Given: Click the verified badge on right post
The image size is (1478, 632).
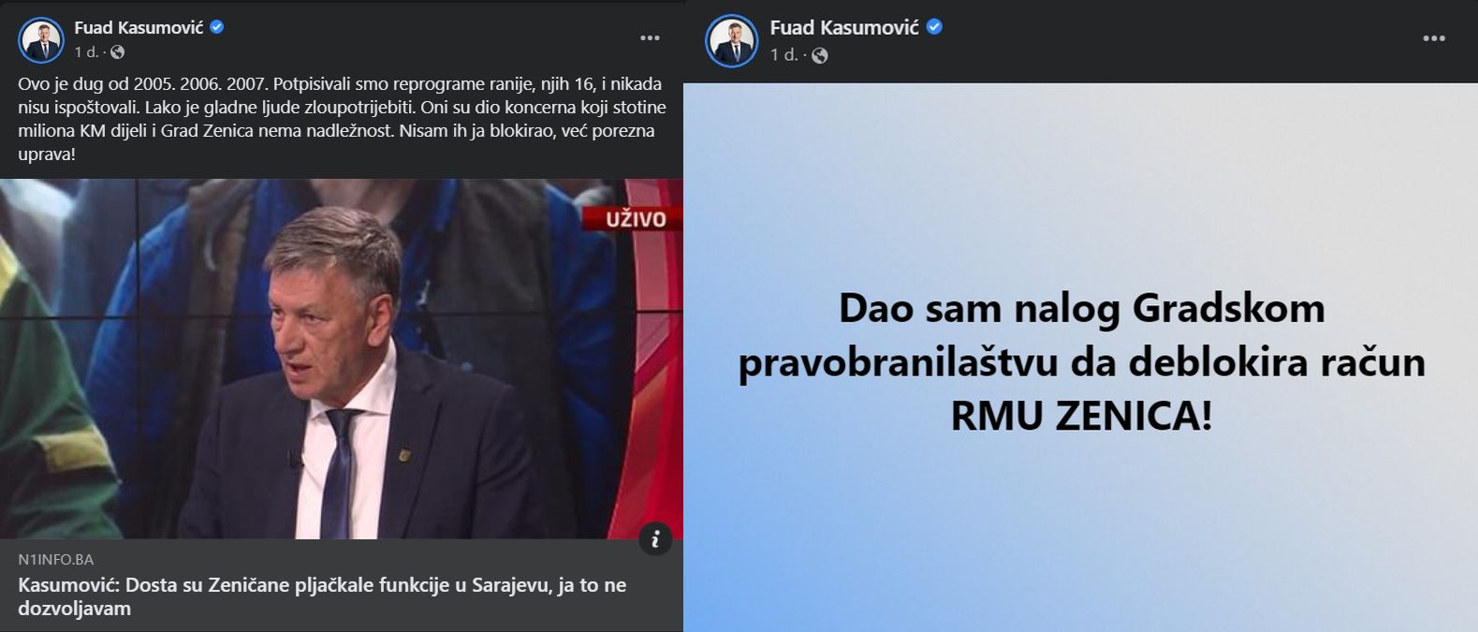Looking at the screenshot, I should click(933, 27).
